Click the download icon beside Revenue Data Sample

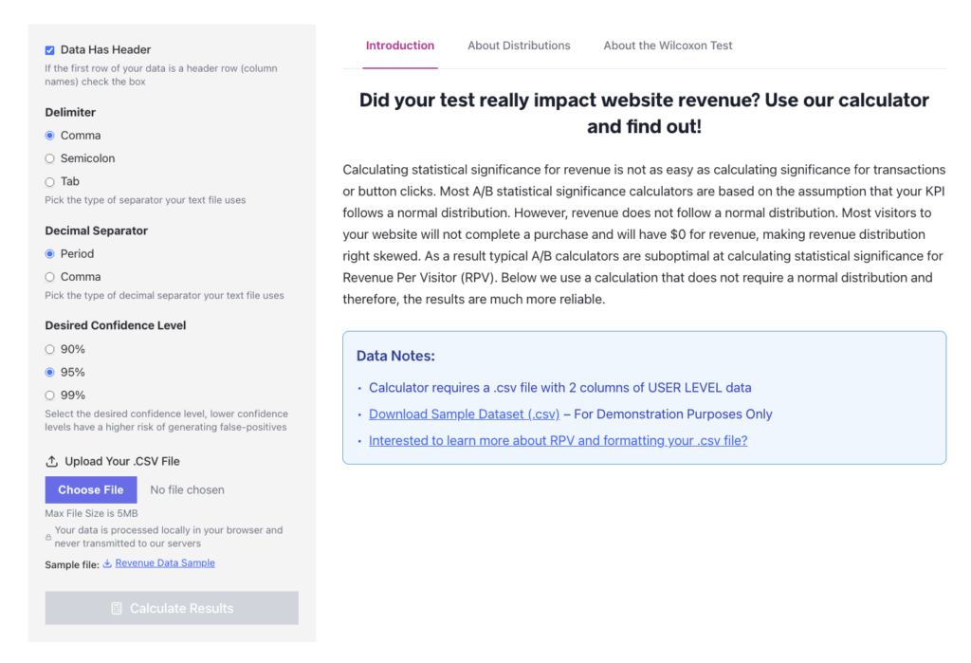pos(107,563)
